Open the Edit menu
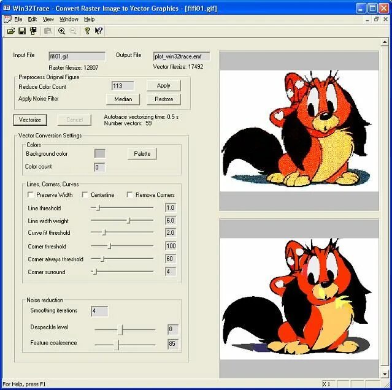The image size is (392, 390). [33, 19]
